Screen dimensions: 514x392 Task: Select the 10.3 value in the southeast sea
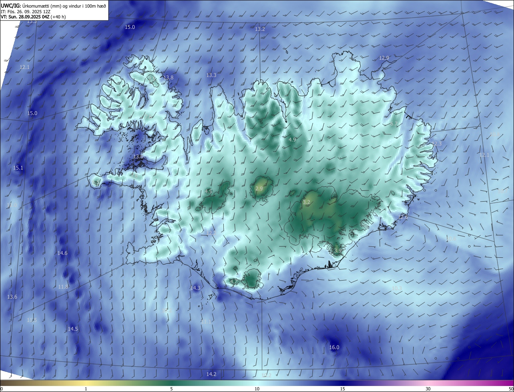coord(397,288)
